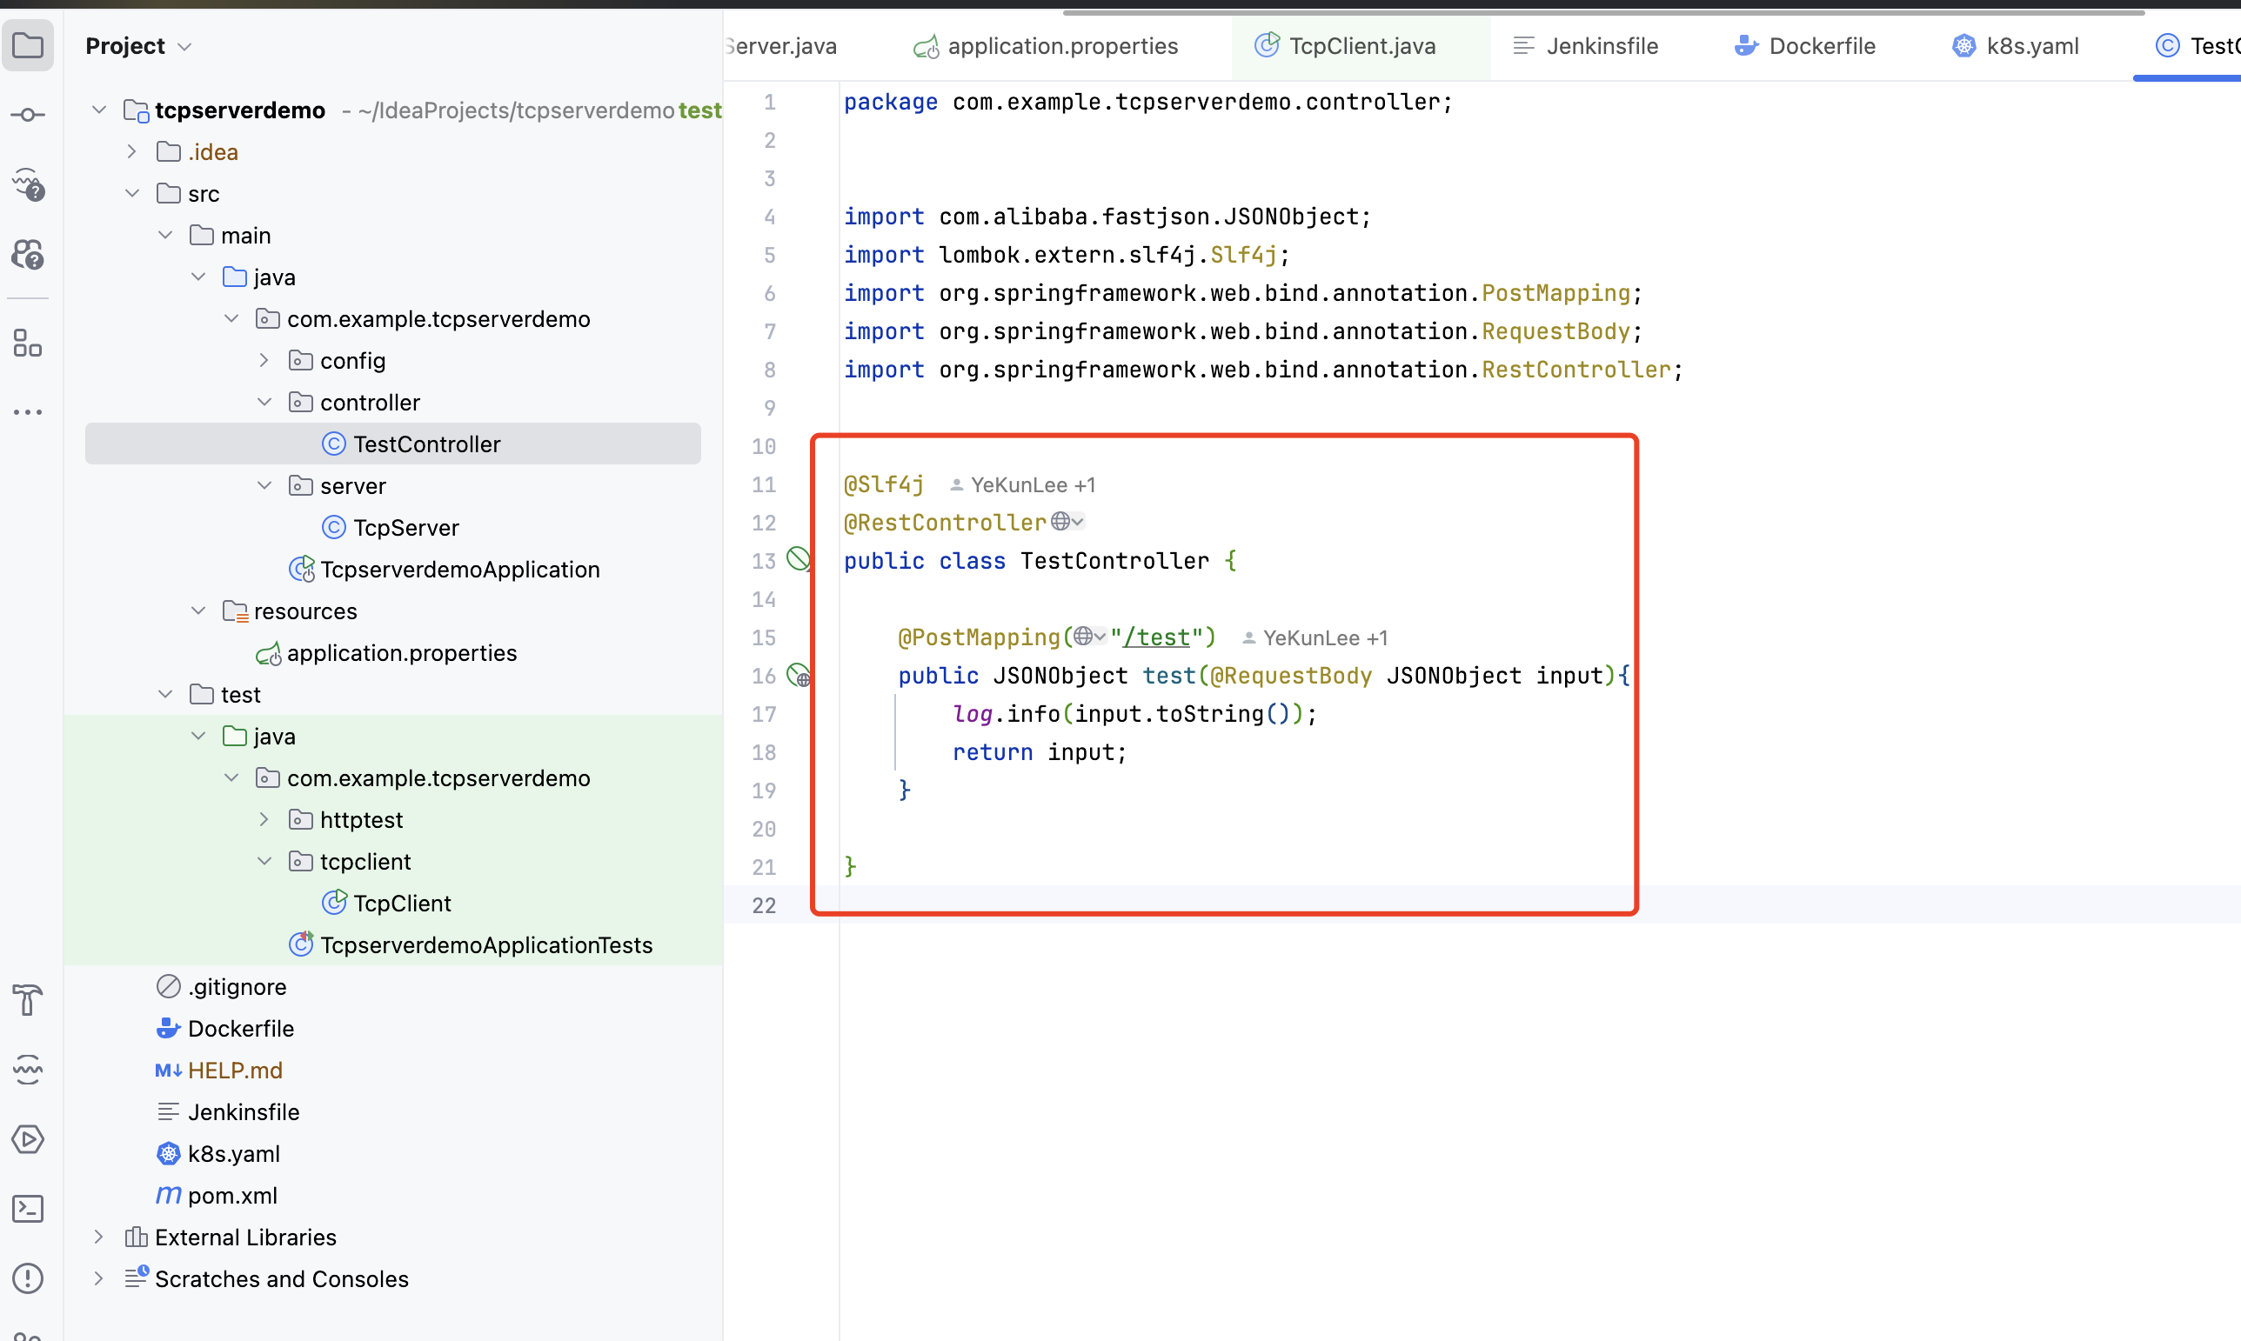Expand the config package folder
The width and height of the screenshot is (2241, 1341).
point(264,361)
